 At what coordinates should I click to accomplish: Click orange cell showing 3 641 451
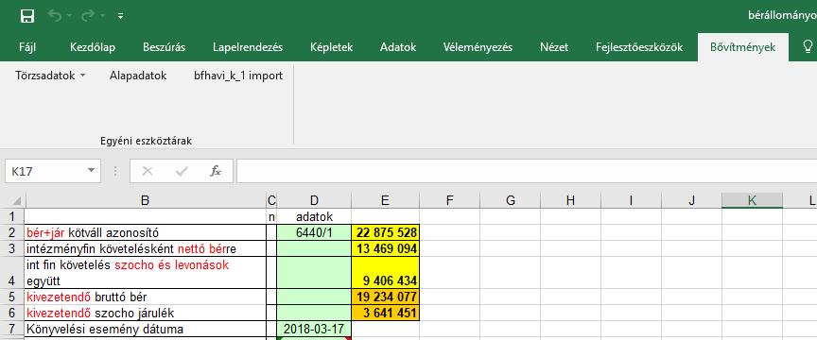pyautogui.click(x=386, y=313)
